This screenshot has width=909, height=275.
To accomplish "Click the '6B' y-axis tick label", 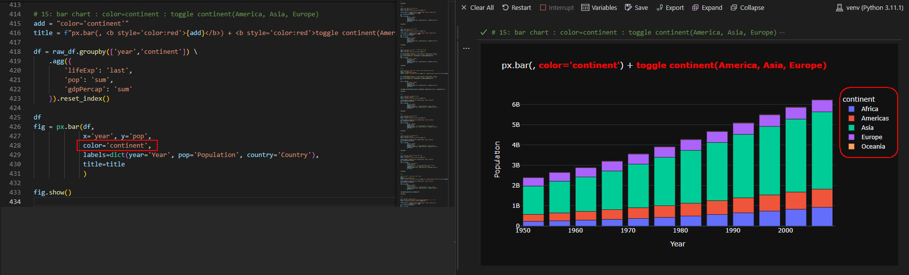I will tap(516, 105).
